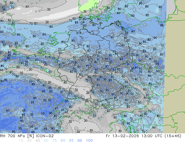Select legend value 45 in color scale
The width and height of the screenshot is (185, 143).
point(38,141)
